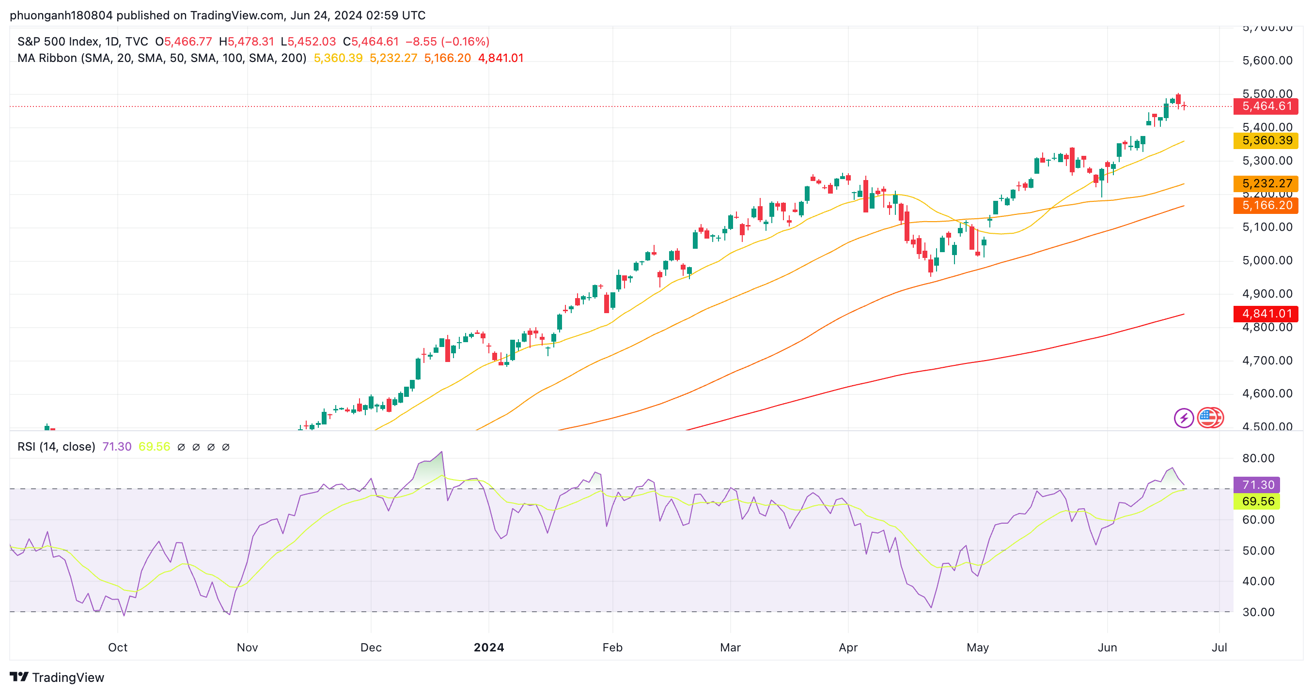Click the SMA 20 value 5,360.39 in legend
This screenshot has width=1313, height=694.
click(x=338, y=58)
